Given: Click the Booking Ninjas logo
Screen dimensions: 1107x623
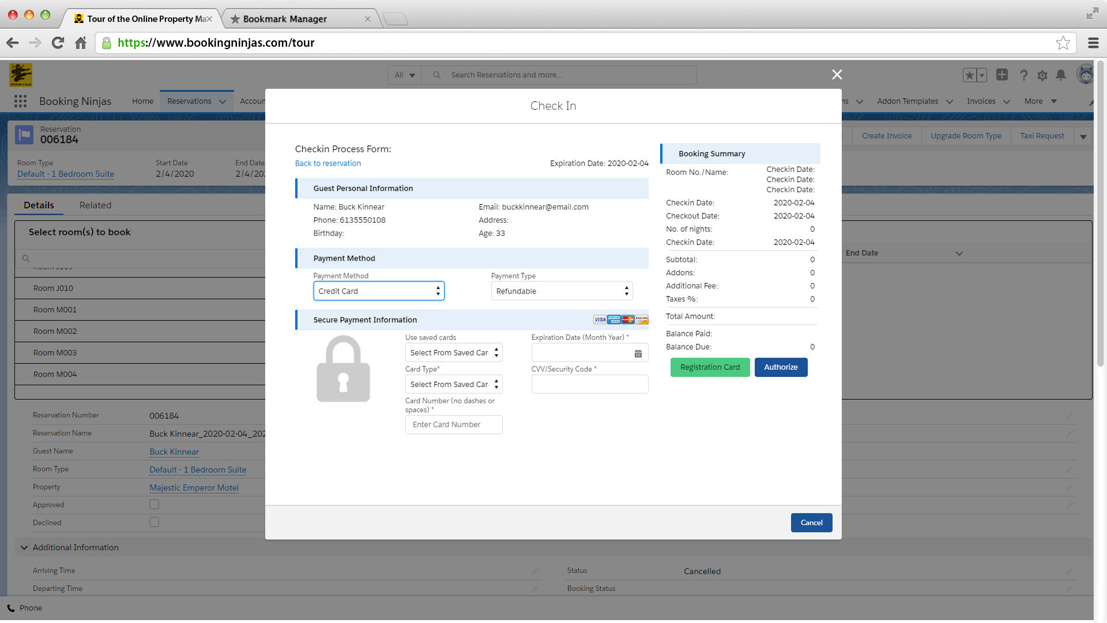Looking at the screenshot, I should click(x=21, y=75).
